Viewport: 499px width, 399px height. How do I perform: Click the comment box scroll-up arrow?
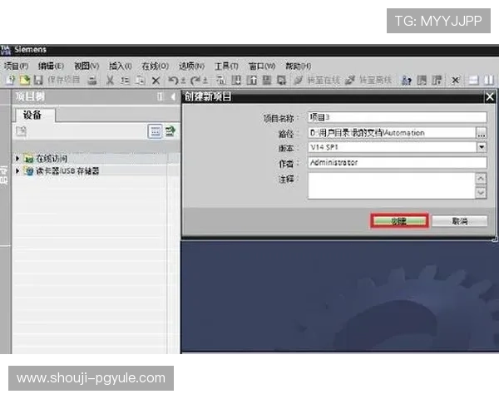pos(481,178)
